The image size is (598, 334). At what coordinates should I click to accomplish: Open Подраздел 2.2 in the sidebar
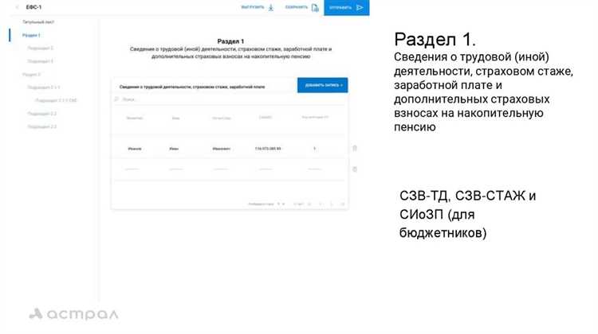[x=42, y=114]
